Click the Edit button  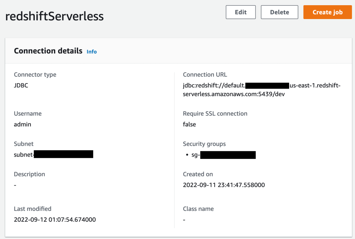(241, 12)
